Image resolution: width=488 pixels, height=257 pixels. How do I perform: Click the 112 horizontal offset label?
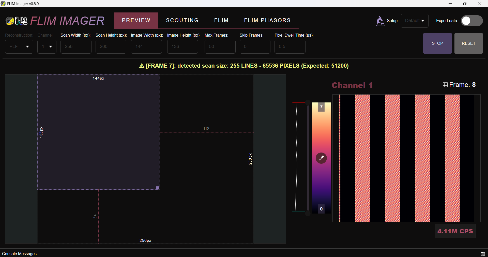206,129
